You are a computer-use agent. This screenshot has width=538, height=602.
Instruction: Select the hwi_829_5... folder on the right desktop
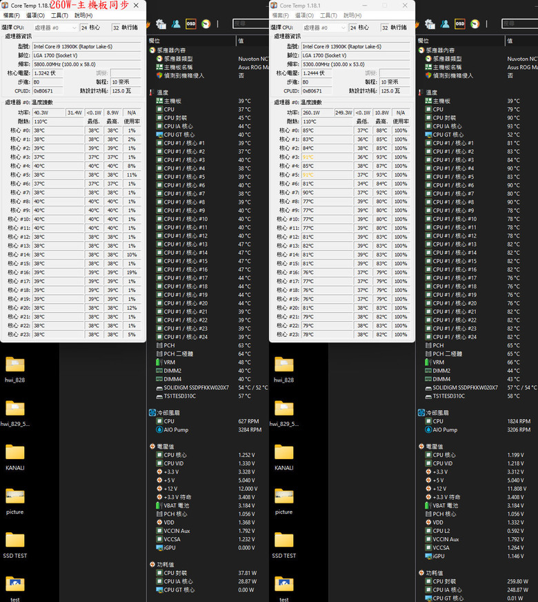click(x=283, y=414)
